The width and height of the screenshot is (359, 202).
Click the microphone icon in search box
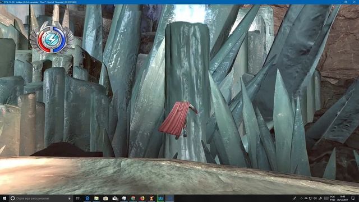pos(70,198)
